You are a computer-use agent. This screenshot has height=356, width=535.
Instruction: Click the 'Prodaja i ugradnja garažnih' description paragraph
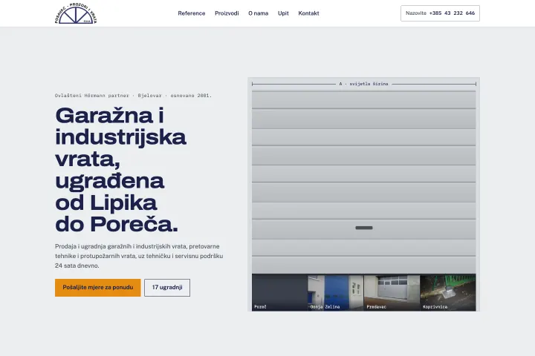coord(139,256)
